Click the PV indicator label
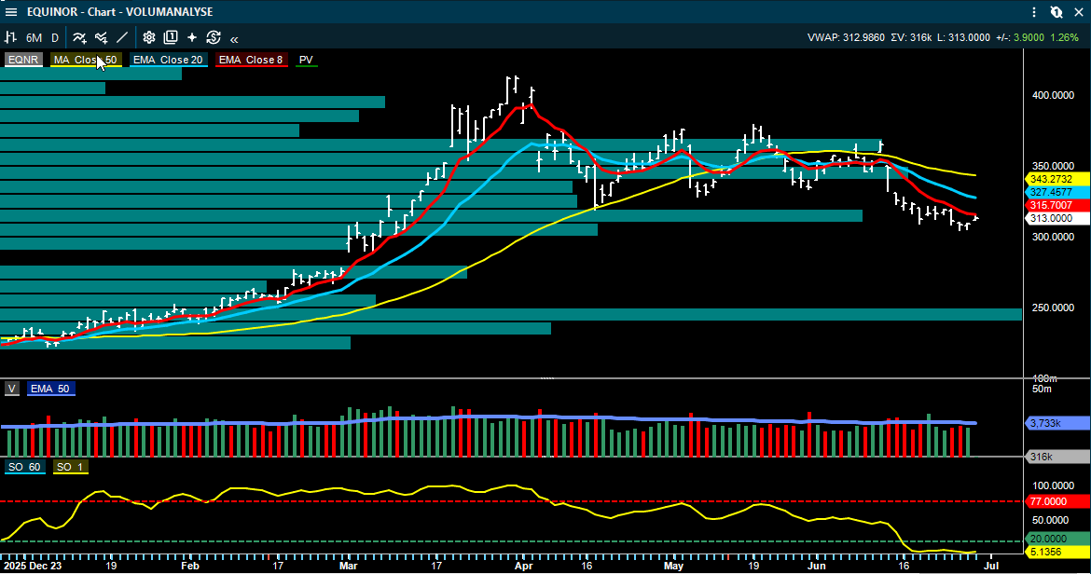Viewport: 1091px width, 574px height. pos(306,60)
